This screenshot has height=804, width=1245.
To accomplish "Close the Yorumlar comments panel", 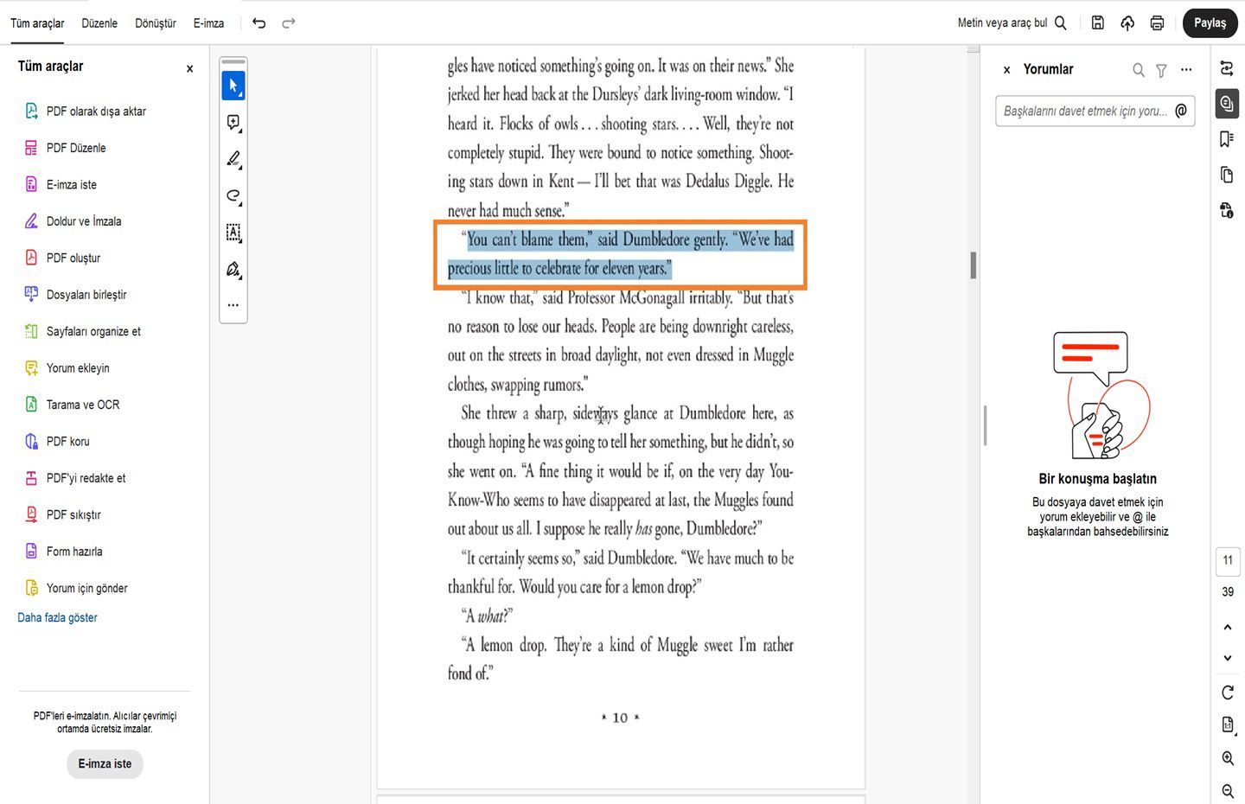I will [x=1006, y=70].
